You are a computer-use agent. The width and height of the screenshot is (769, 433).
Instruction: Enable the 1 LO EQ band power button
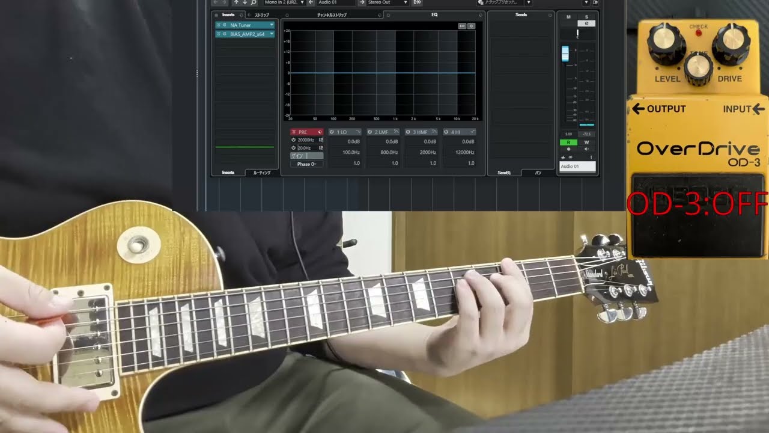pos(332,131)
